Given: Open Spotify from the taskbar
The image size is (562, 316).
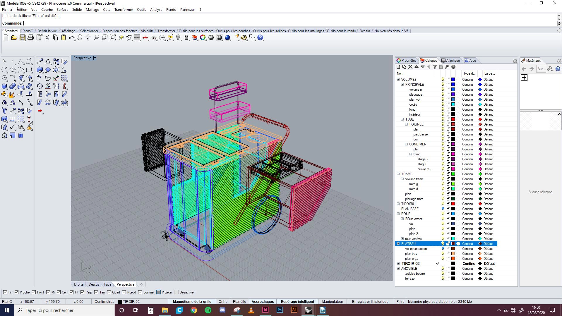Looking at the screenshot, I should (208, 310).
